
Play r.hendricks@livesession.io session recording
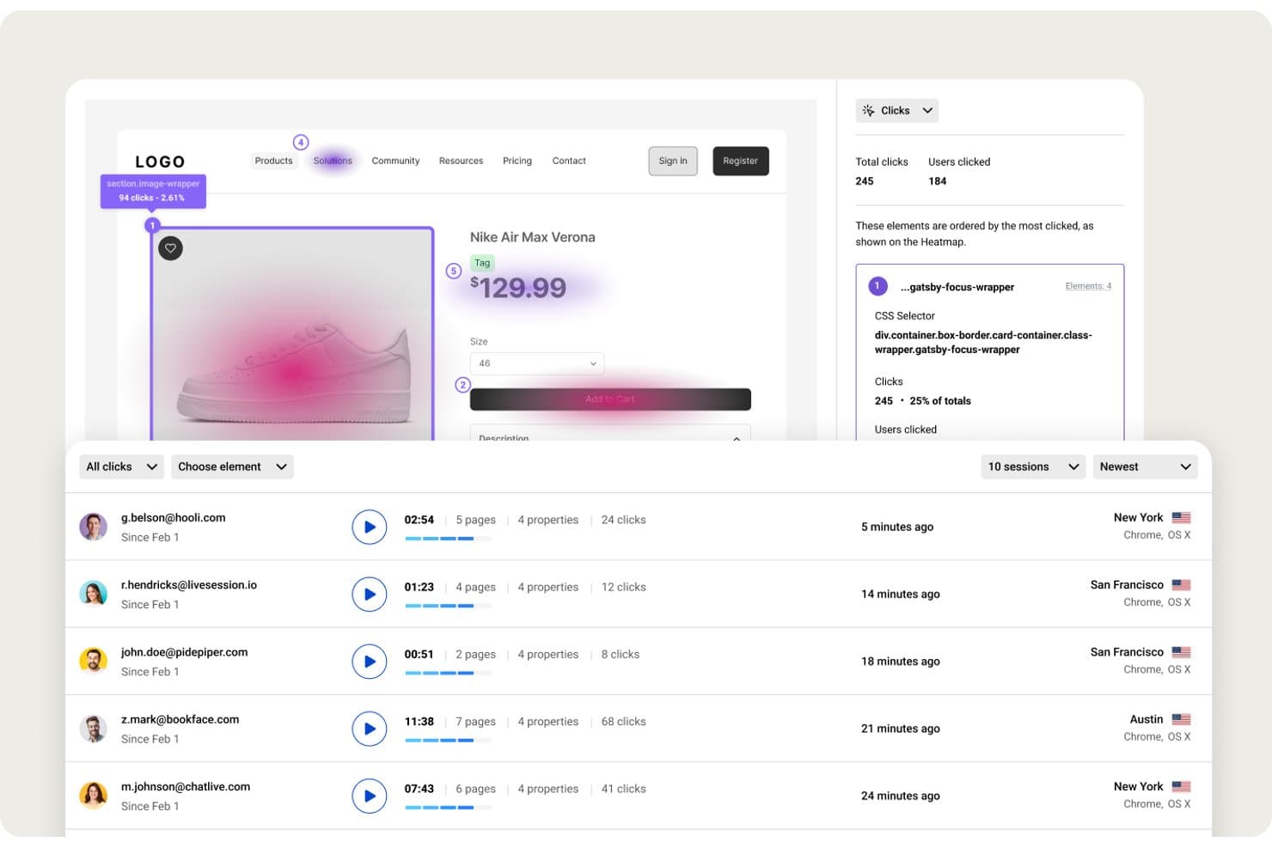pos(370,594)
